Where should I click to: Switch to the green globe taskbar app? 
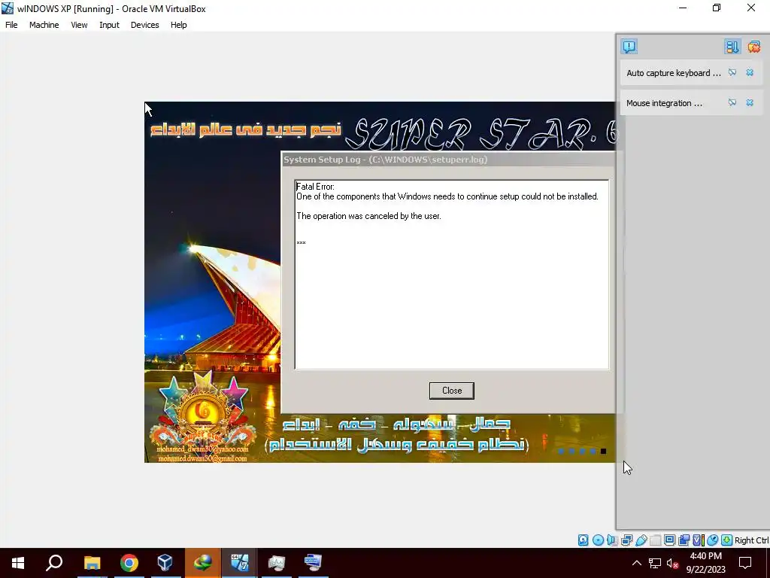pyautogui.click(x=203, y=563)
